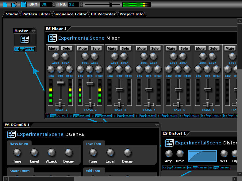
Task: Switch to the Studio tab
Action: point(12,14)
